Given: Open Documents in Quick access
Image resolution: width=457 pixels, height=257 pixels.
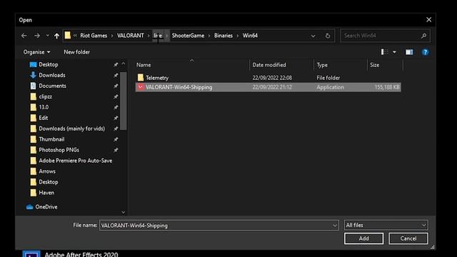Looking at the screenshot, I should (52, 86).
